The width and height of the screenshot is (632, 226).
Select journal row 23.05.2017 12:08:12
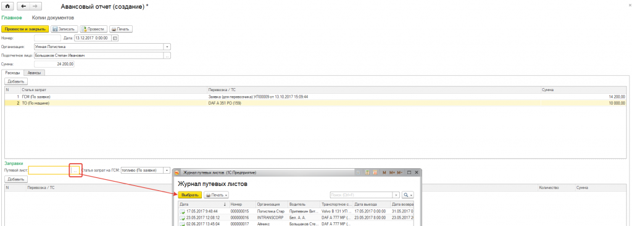click(296, 217)
